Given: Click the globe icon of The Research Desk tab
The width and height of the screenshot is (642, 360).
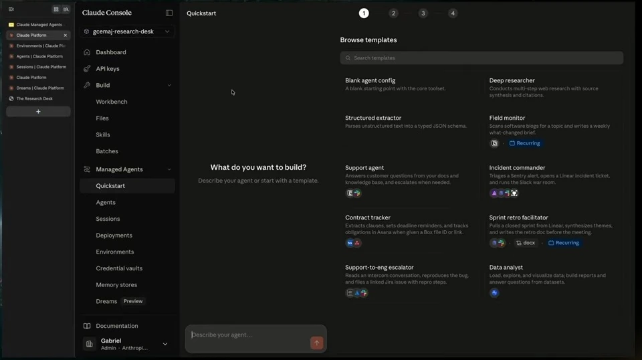Looking at the screenshot, I should click(x=11, y=99).
